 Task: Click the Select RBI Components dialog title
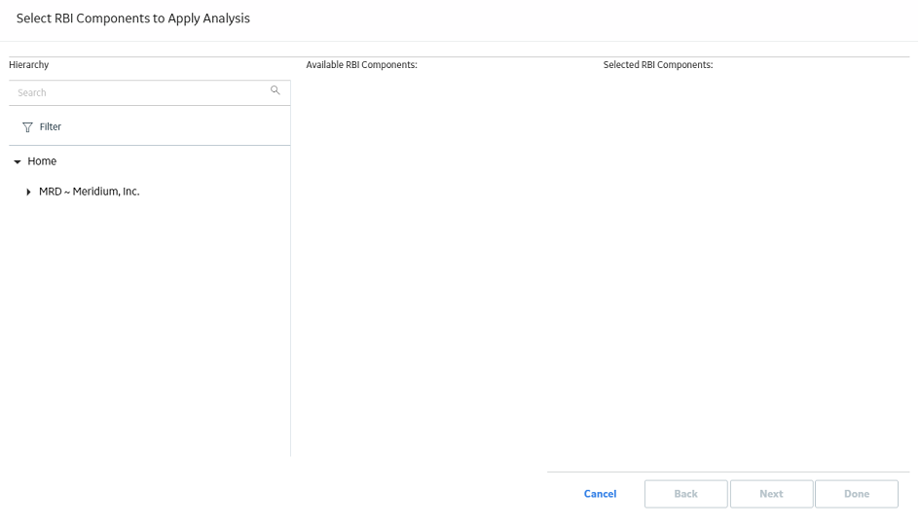tap(133, 18)
